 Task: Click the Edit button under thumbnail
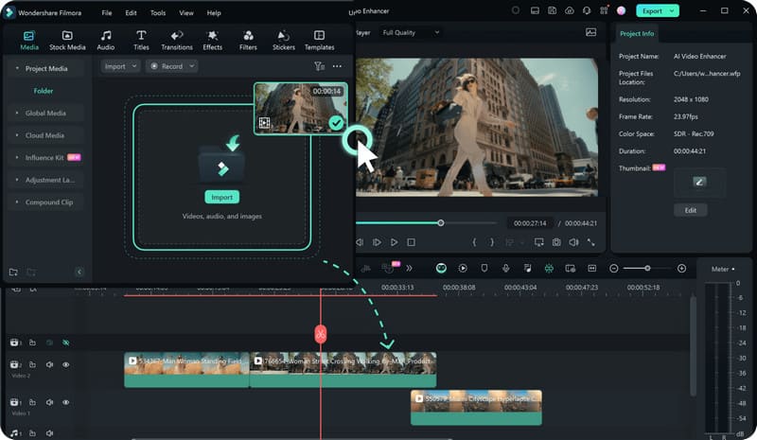pyautogui.click(x=690, y=210)
